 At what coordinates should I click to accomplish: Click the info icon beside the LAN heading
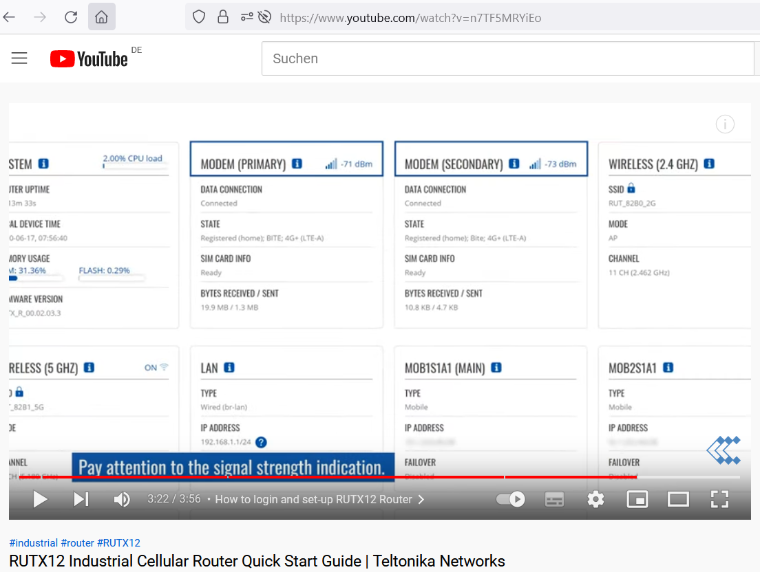tap(229, 367)
